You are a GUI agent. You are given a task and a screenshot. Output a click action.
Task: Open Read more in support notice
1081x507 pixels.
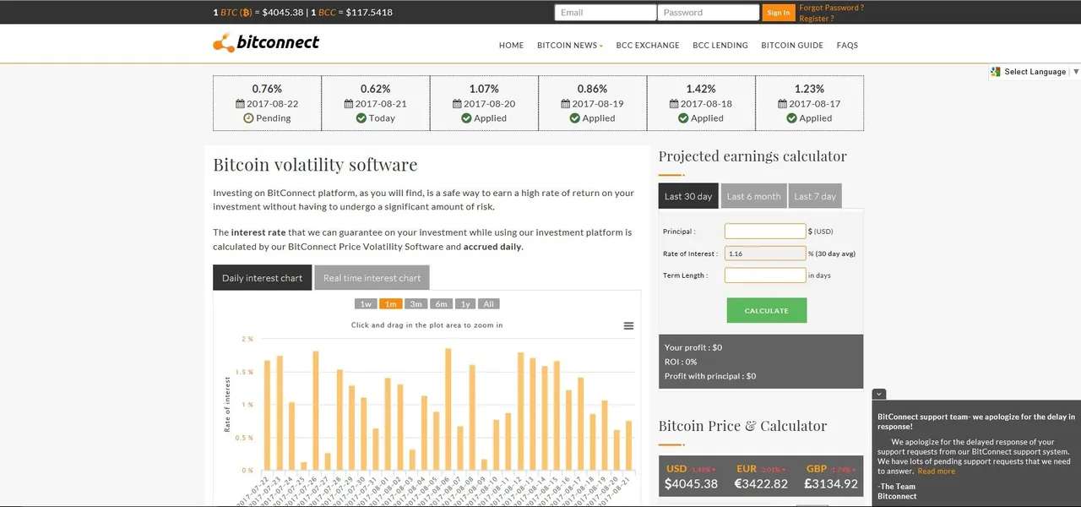tap(937, 472)
